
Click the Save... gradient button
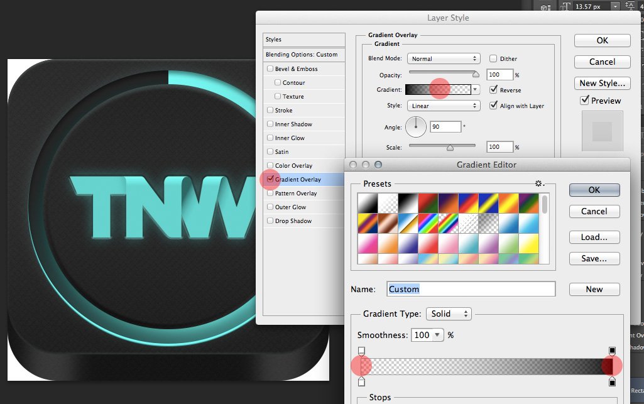tap(594, 258)
